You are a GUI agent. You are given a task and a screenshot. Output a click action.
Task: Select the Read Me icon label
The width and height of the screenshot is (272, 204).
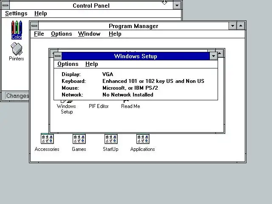click(130, 106)
